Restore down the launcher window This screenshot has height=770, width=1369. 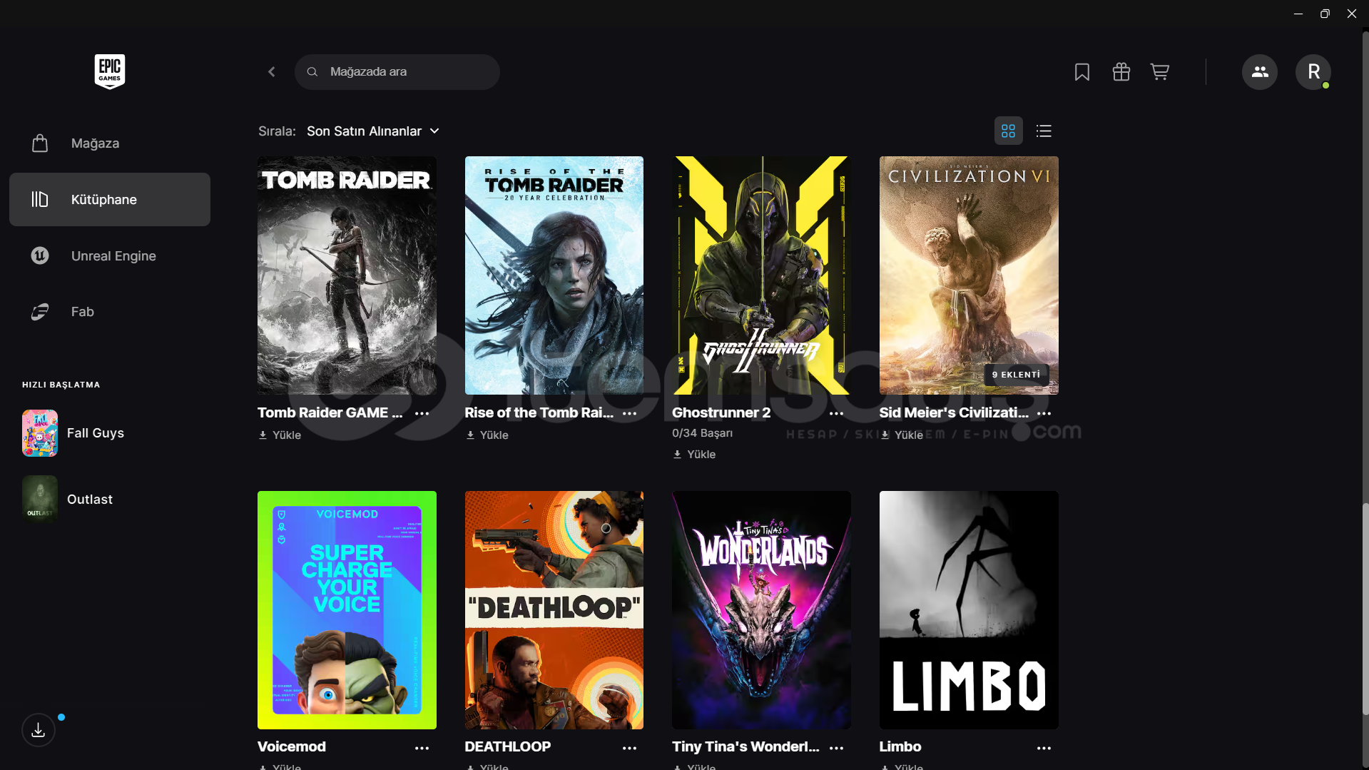(x=1325, y=14)
